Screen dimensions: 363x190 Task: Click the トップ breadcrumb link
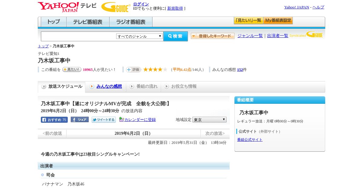[x=43, y=46]
